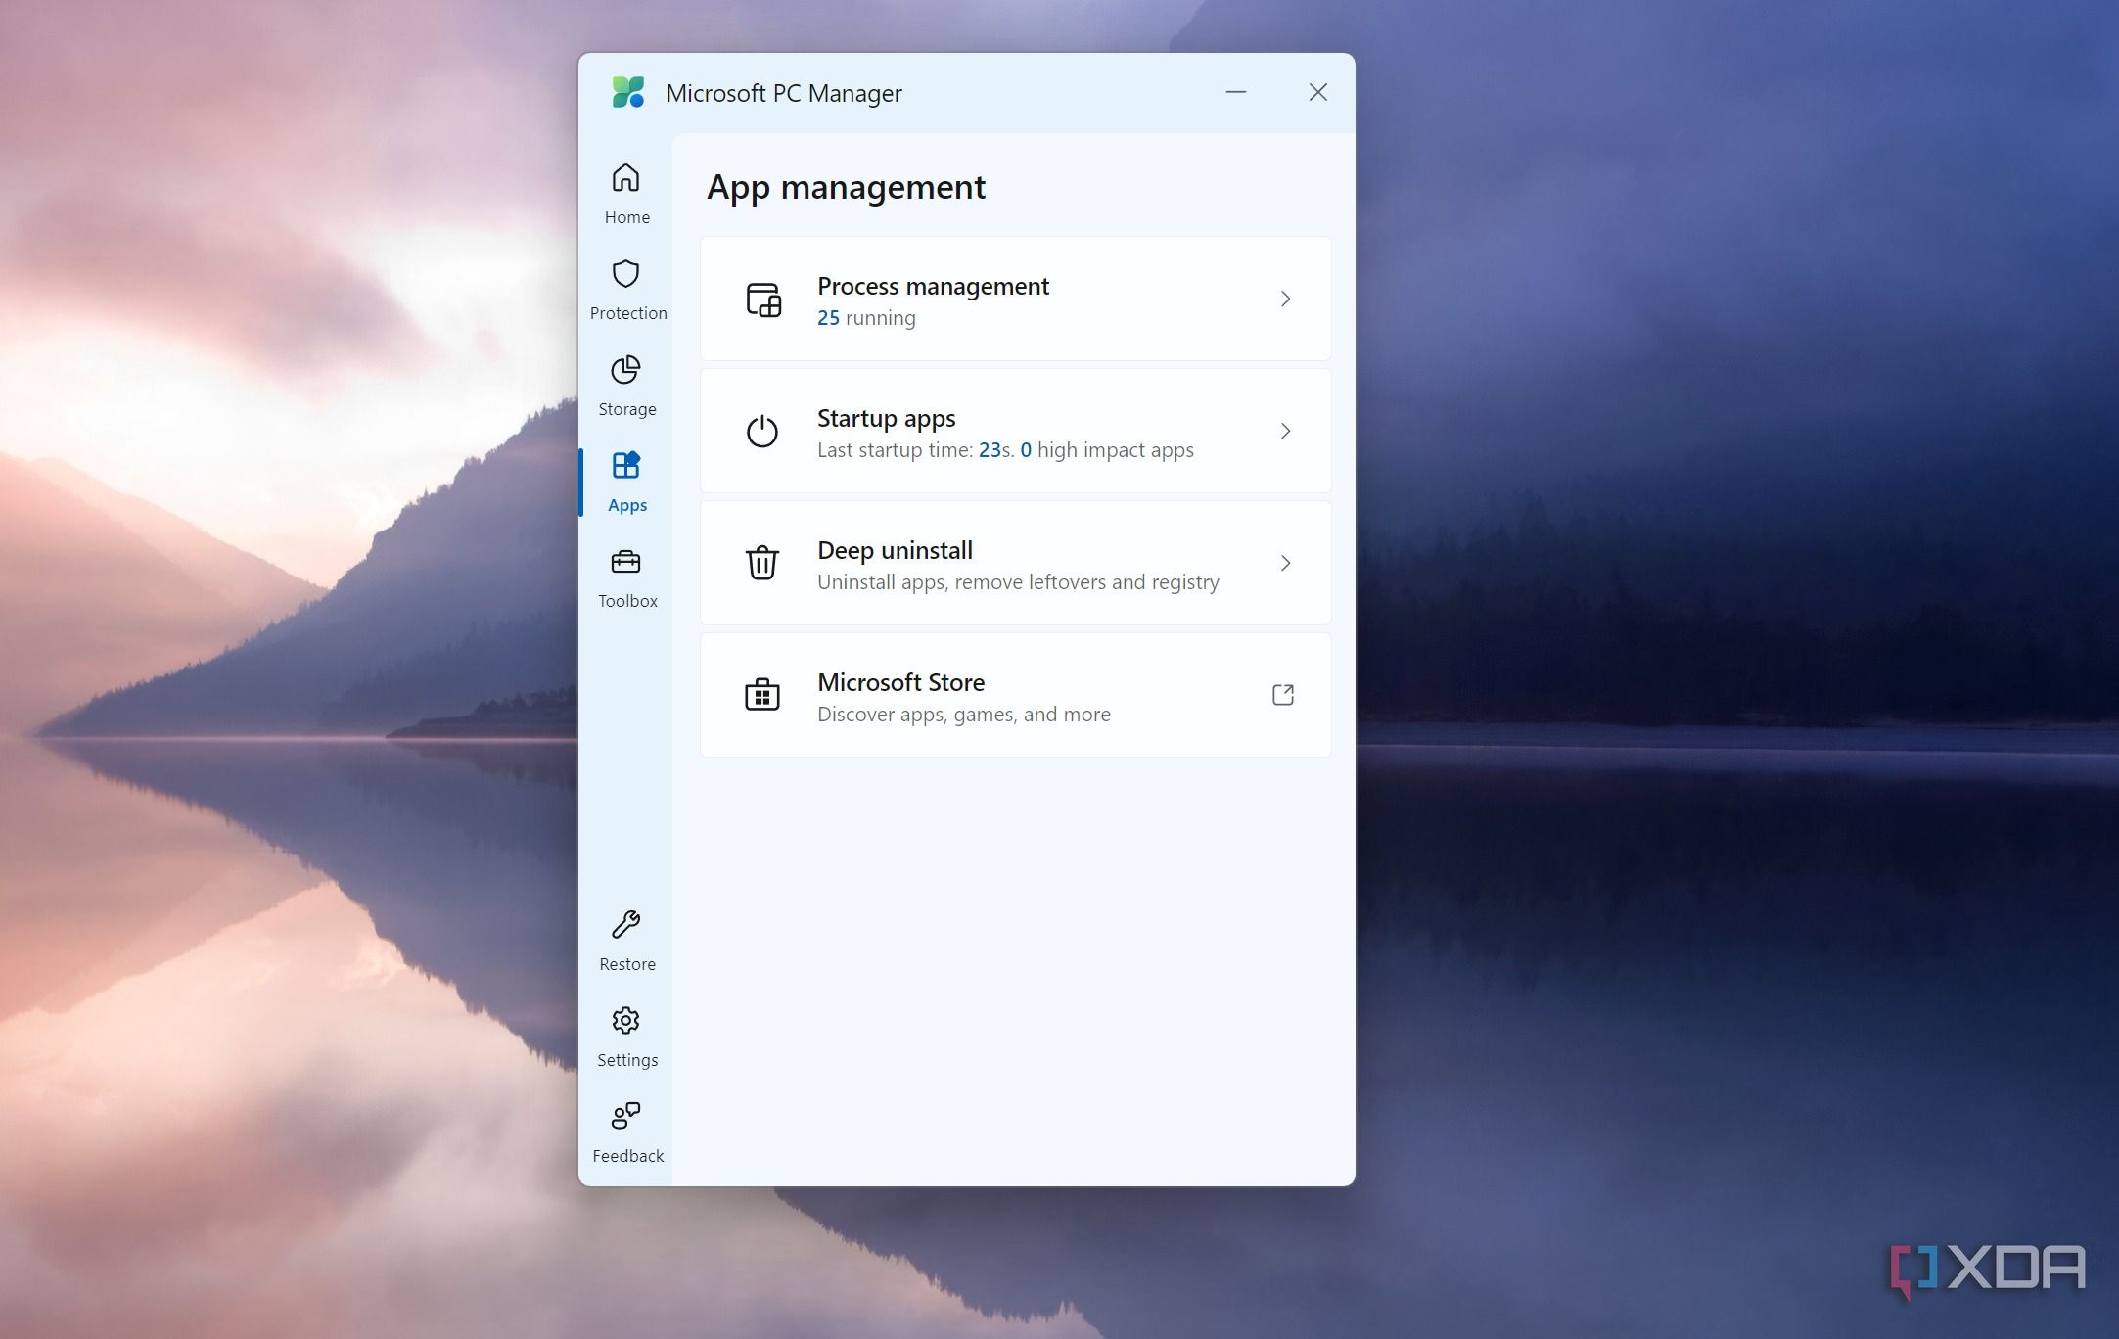Click 'Discover apps, games, and more'

coord(964,715)
